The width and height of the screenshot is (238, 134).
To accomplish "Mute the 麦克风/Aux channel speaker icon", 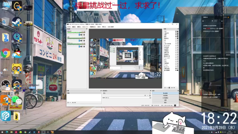I will coord(81,46).
